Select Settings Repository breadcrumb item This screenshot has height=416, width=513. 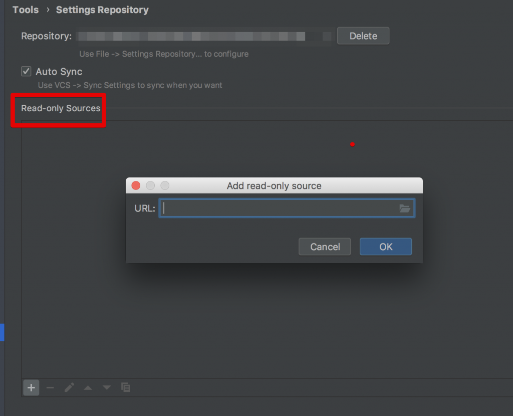[x=102, y=10]
